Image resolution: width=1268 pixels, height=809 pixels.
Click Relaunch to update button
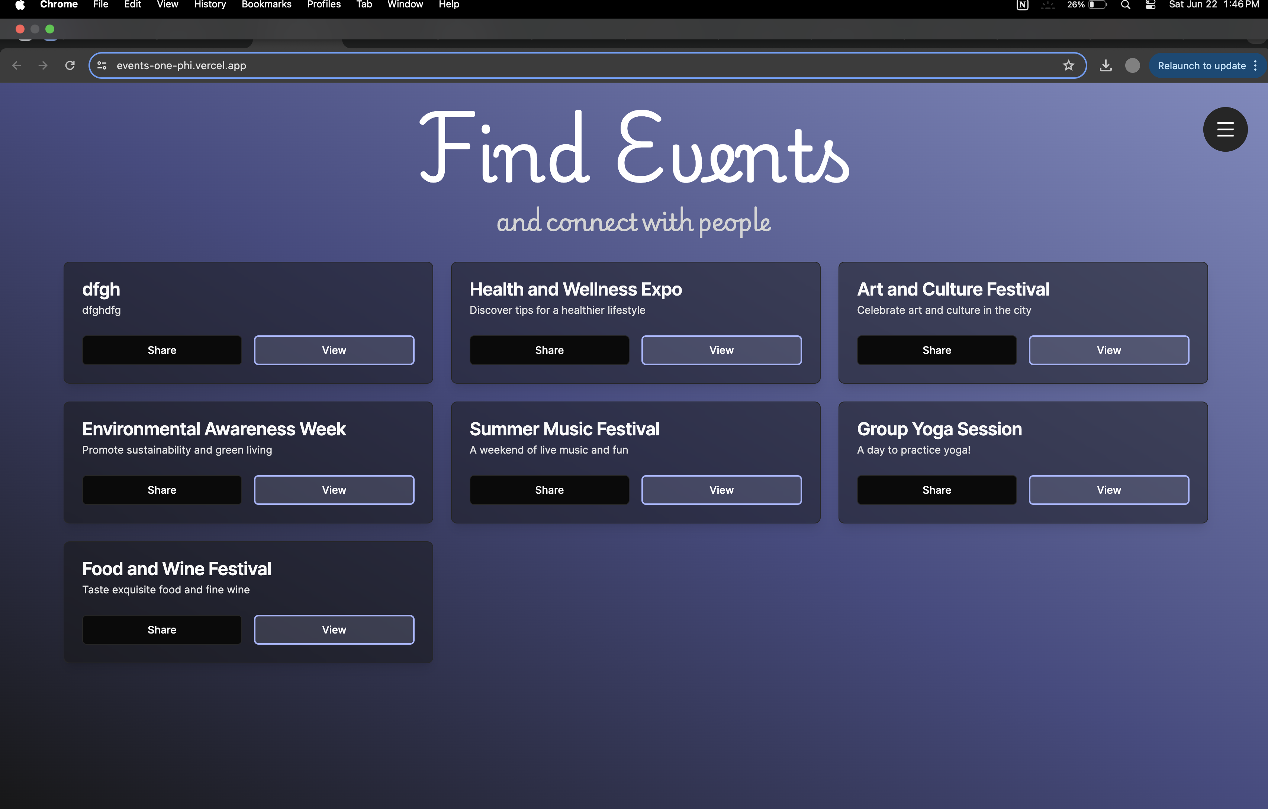pyautogui.click(x=1201, y=66)
